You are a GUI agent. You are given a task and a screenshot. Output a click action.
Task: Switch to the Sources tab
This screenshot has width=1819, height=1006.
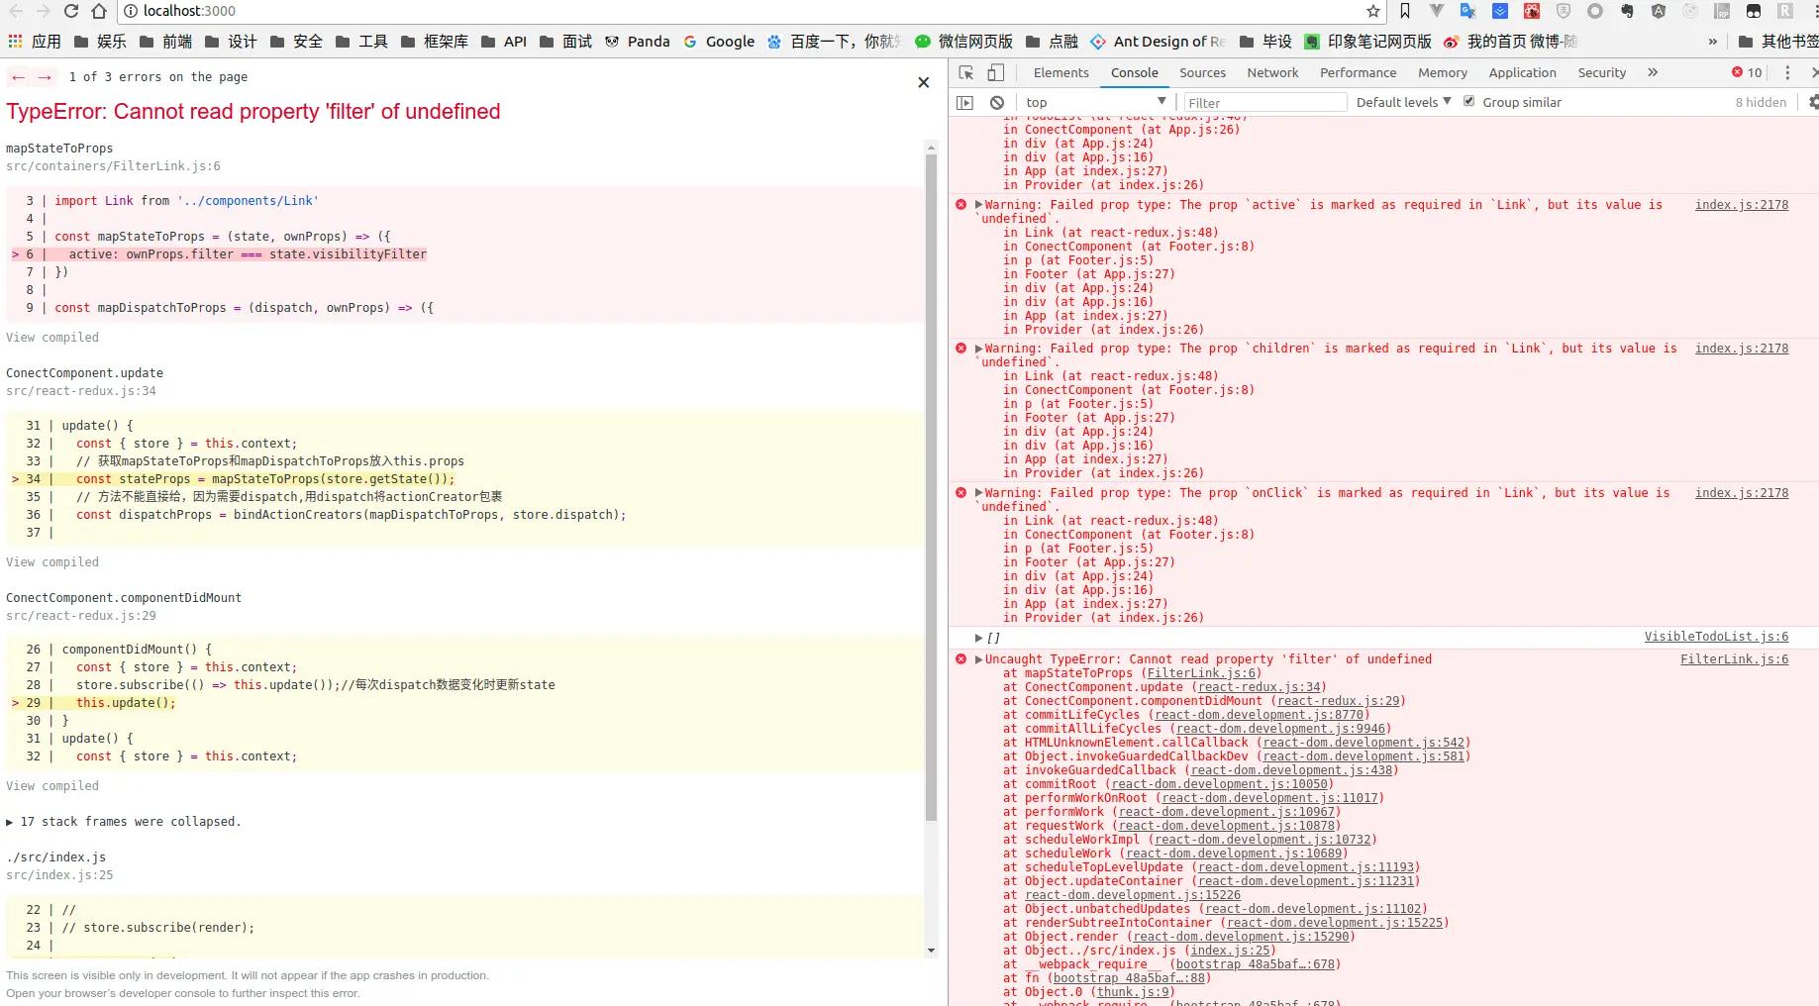pyautogui.click(x=1202, y=72)
